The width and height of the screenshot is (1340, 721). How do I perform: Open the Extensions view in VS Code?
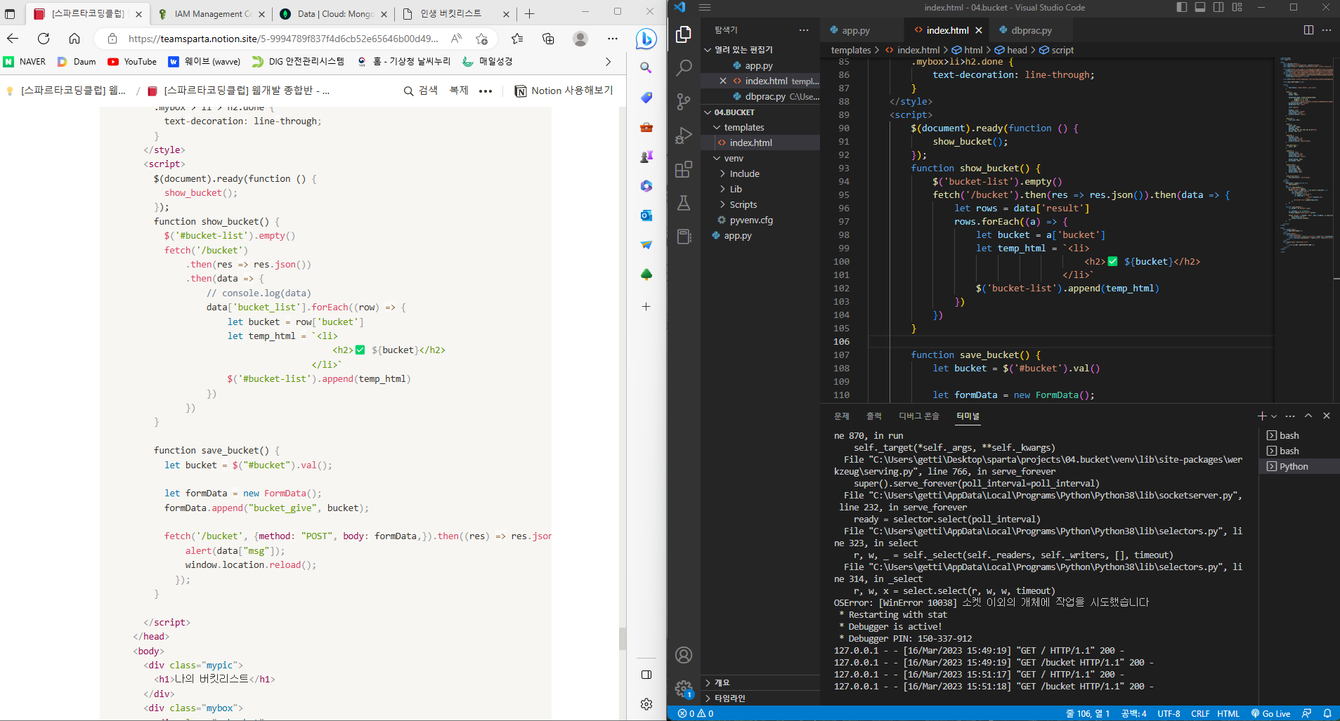click(683, 169)
